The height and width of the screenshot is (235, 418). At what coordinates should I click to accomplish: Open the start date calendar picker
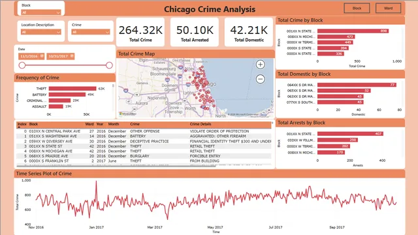point(42,56)
